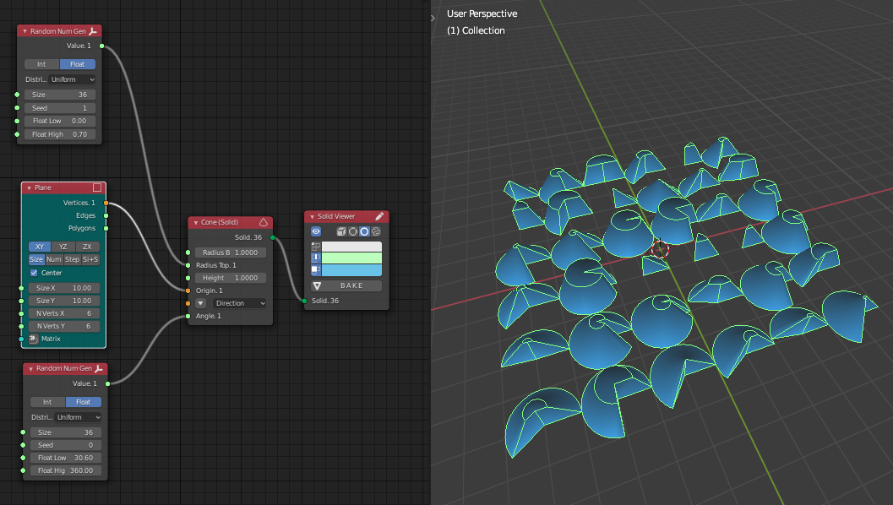Select Num sizing mode in Plane node
Viewport: 893px width, 505px height.
point(54,259)
